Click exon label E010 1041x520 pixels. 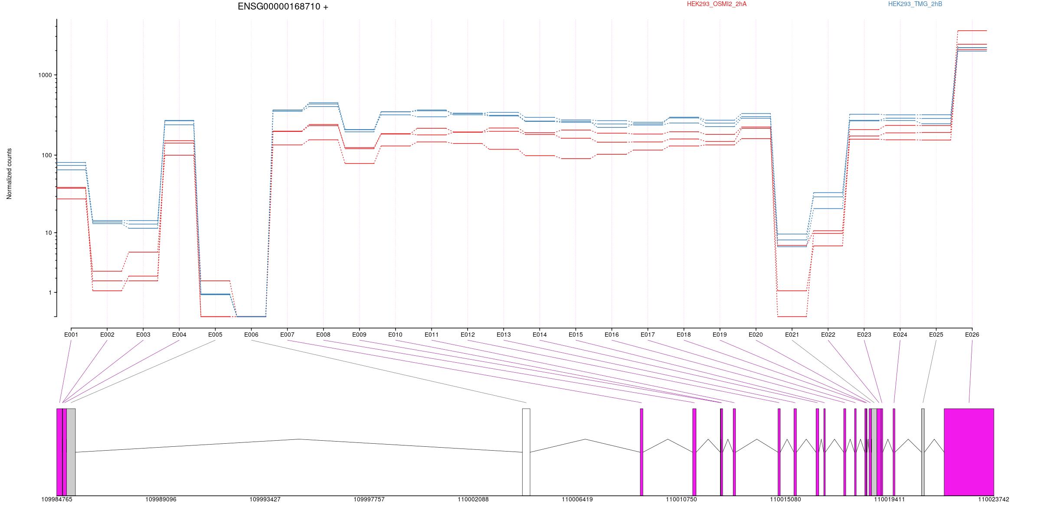(395, 335)
